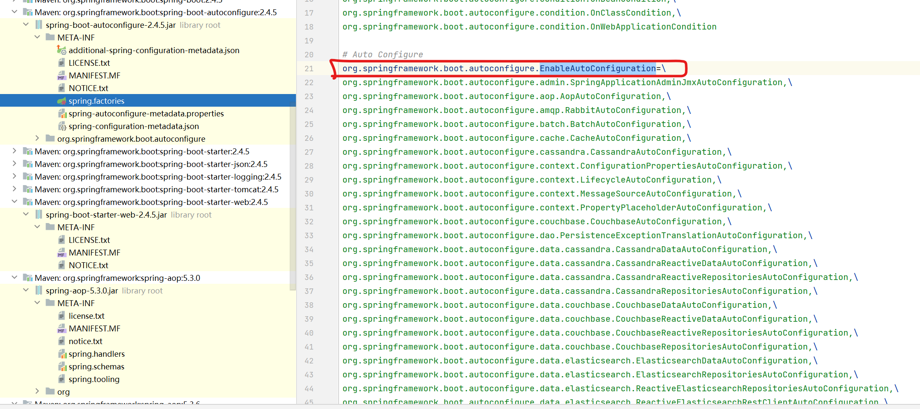Select spring-configuration-metadata.json file
Image resolution: width=920 pixels, height=409 pixels.
pos(134,126)
